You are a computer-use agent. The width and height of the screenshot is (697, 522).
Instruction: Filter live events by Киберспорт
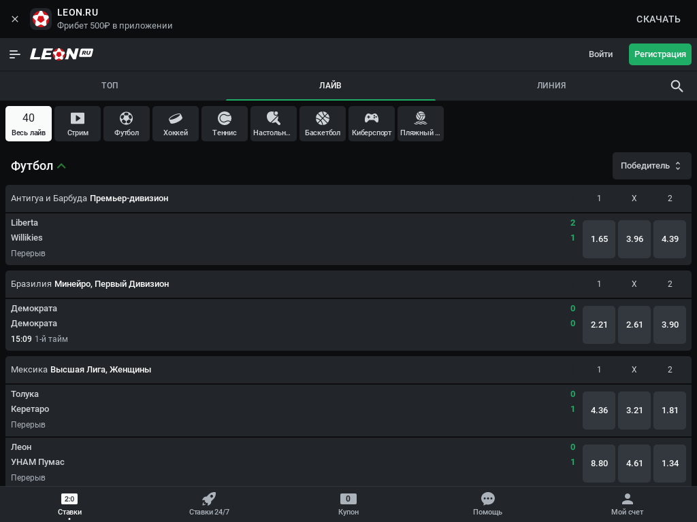pyautogui.click(x=372, y=124)
